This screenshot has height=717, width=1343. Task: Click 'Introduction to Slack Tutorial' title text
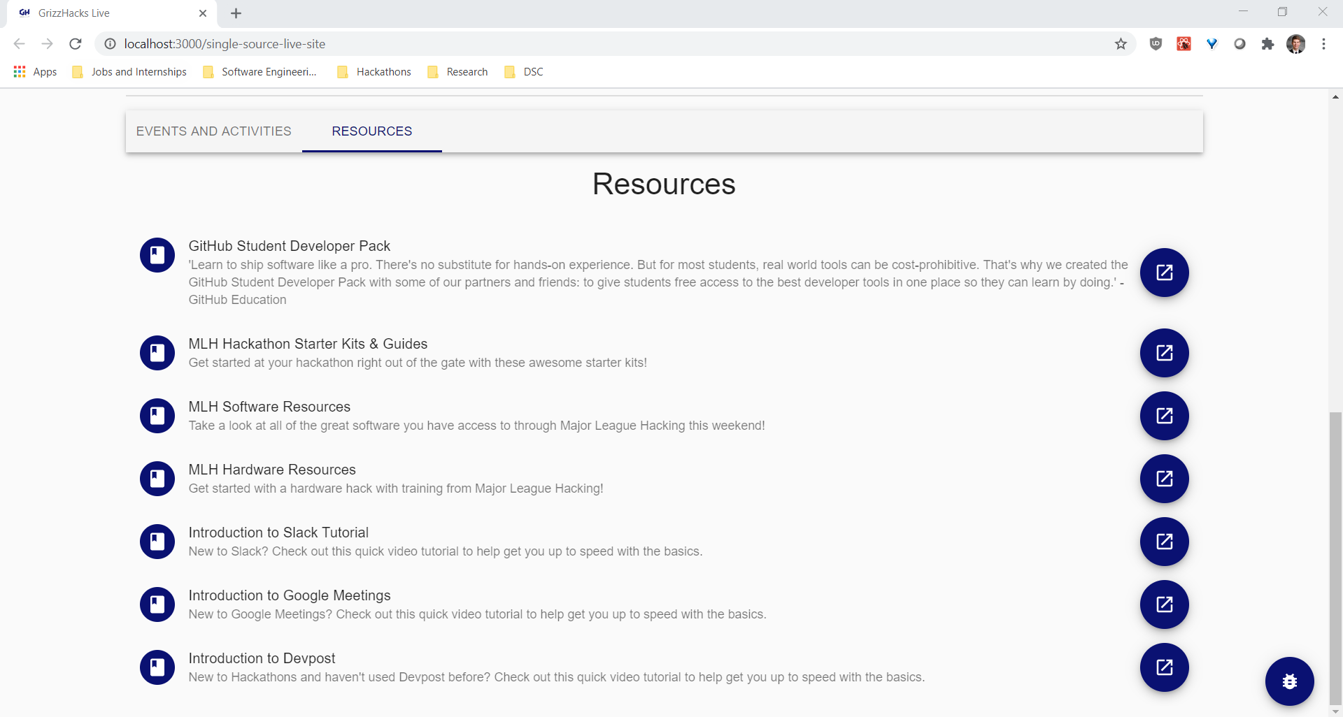(x=278, y=533)
